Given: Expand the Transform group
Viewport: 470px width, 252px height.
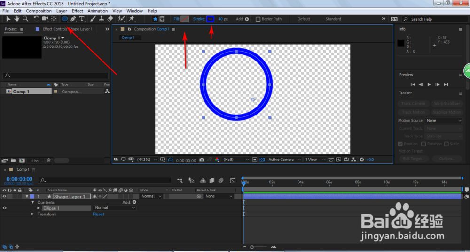Looking at the screenshot, I should [33, 214].
